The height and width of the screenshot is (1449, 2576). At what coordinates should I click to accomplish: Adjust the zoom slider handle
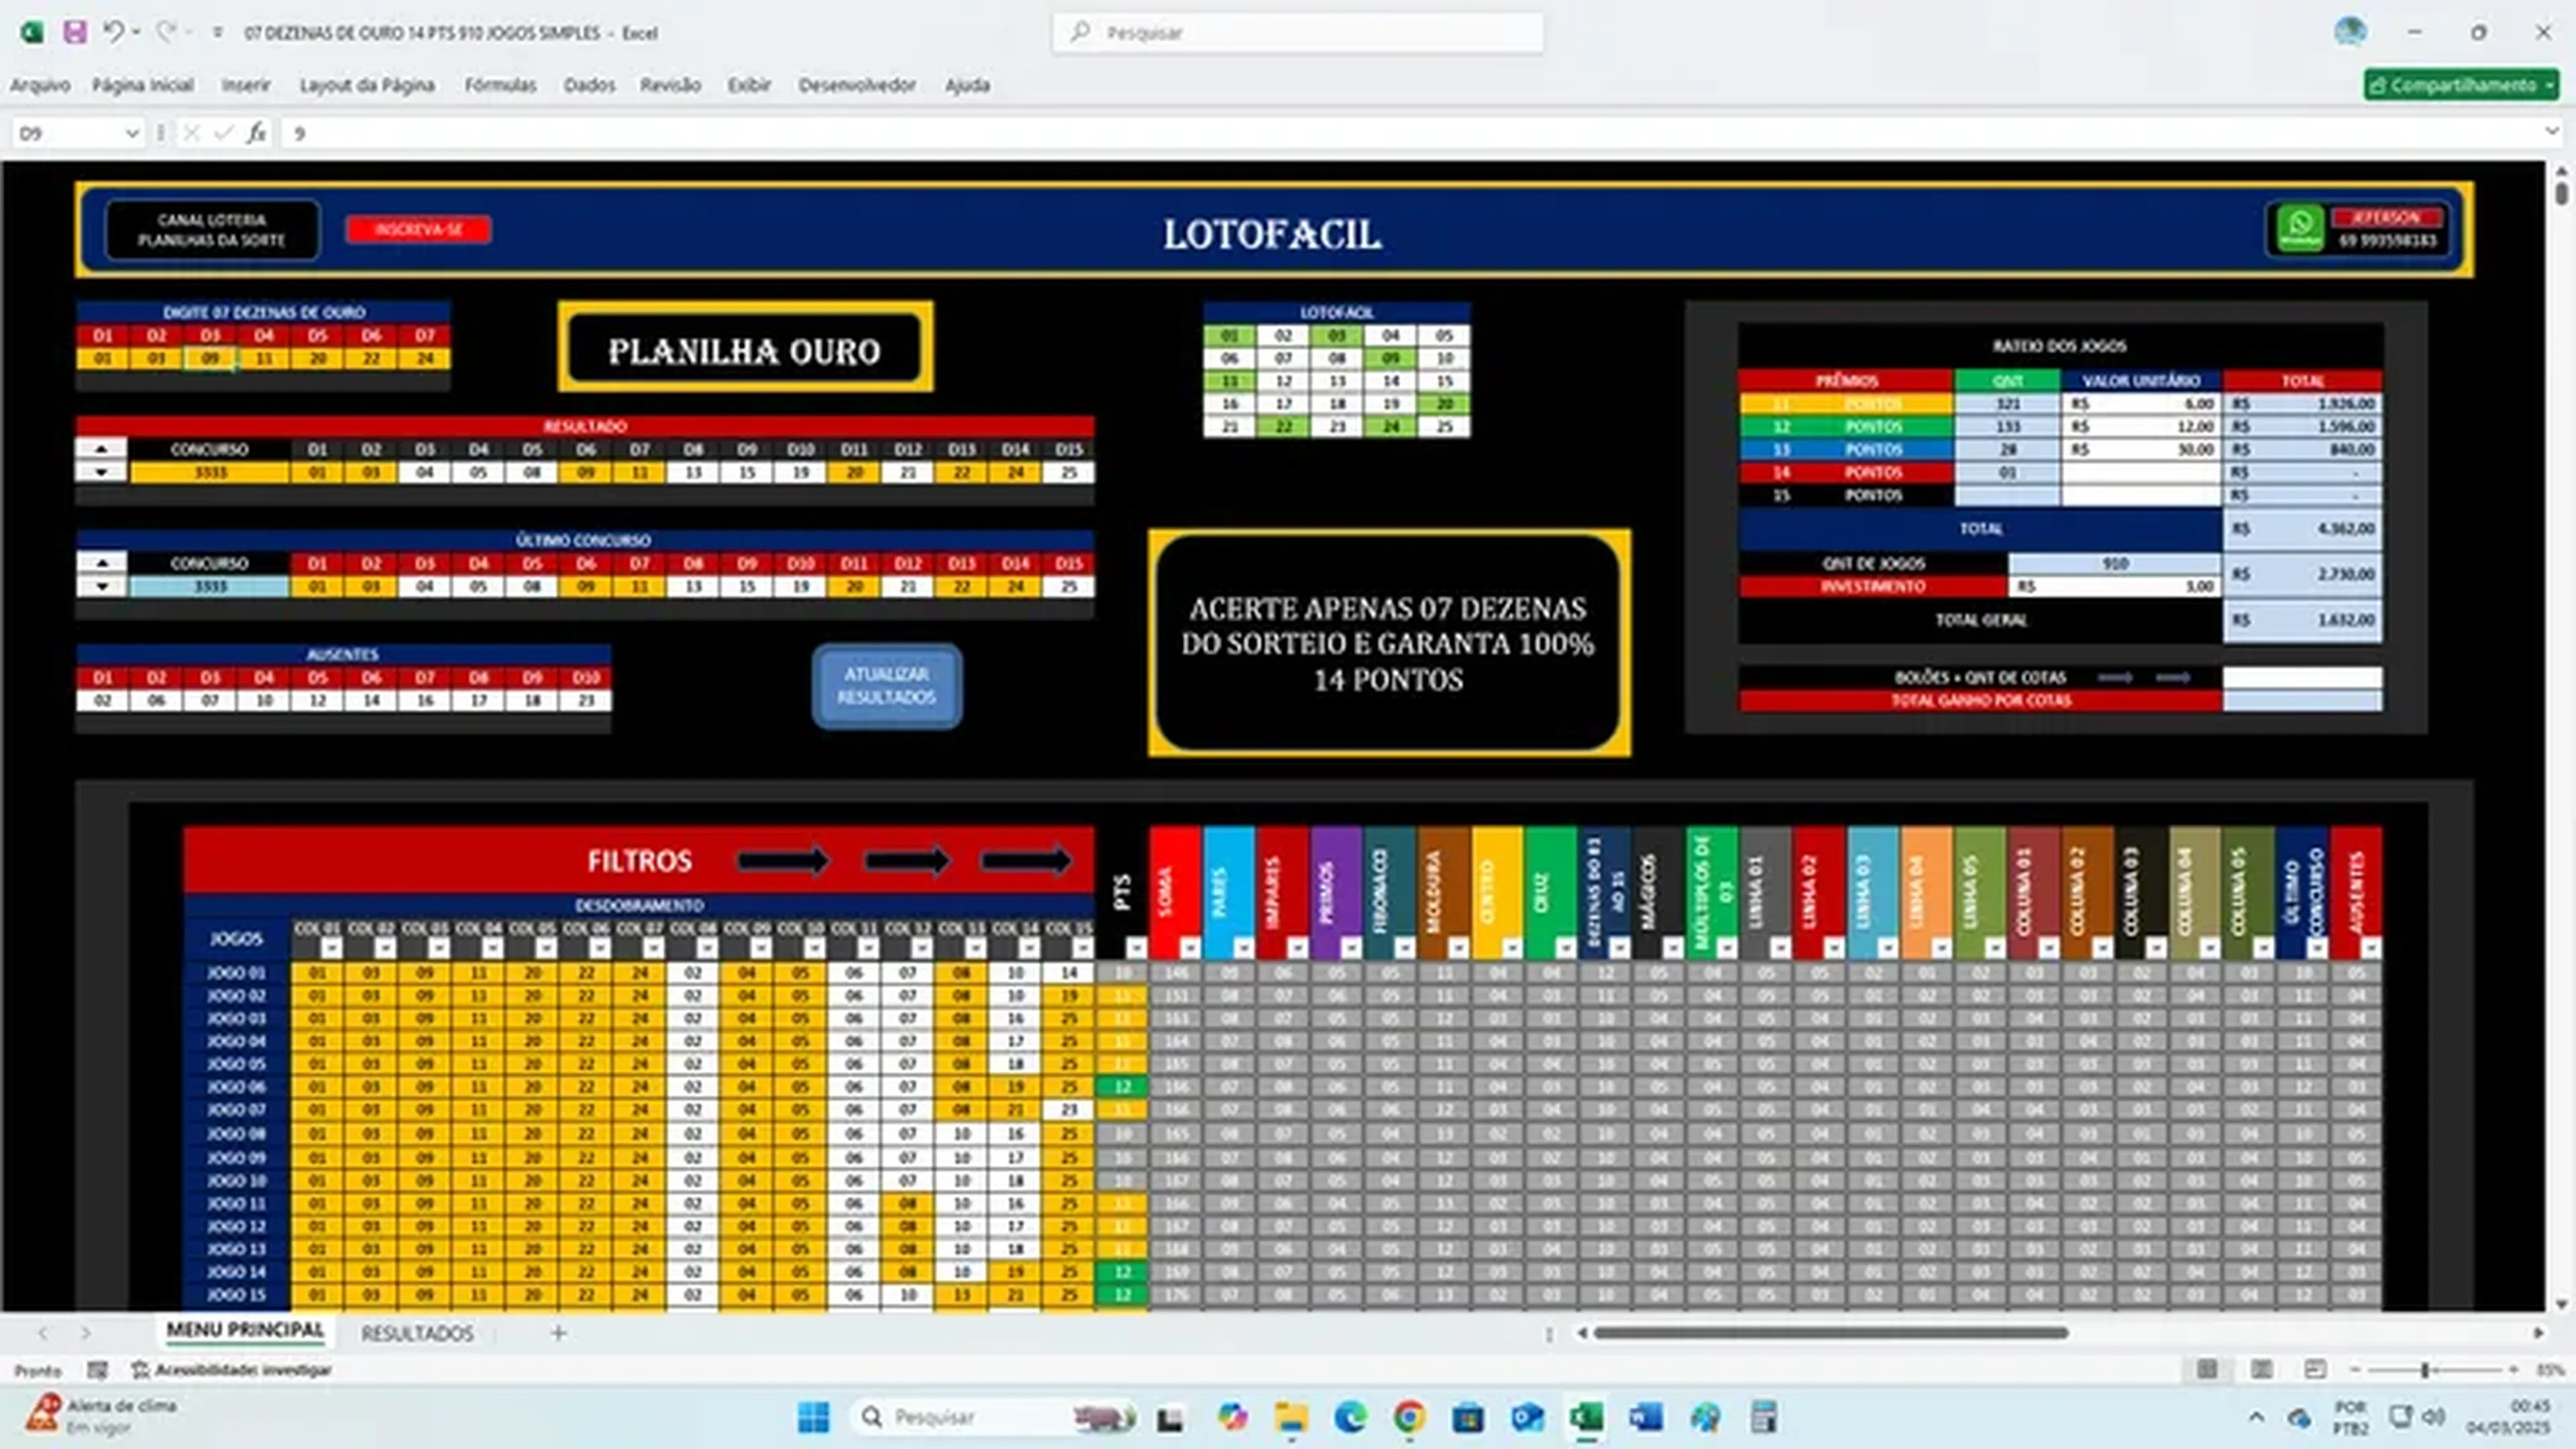2424,1370
